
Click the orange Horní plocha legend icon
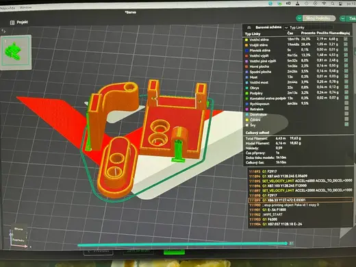pos(246,66)
